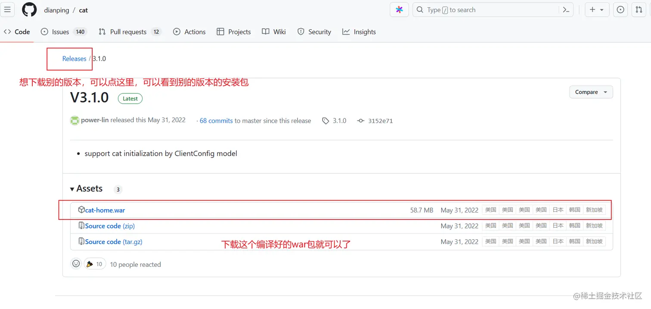Expand the create new dropdown arrow
The width and height of the screenshot is (651, 309).
coord(602,9)
